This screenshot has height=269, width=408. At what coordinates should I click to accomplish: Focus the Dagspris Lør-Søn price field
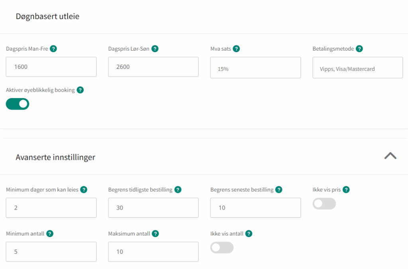[153, 67]
